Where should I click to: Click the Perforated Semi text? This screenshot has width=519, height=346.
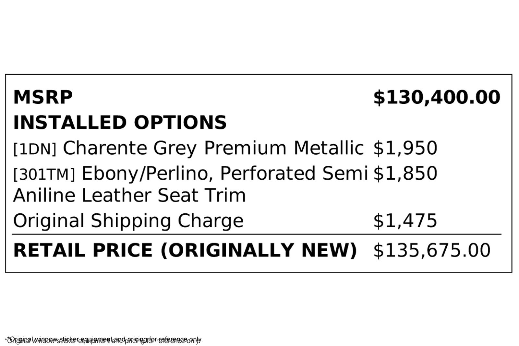click(x=294, y=173)
